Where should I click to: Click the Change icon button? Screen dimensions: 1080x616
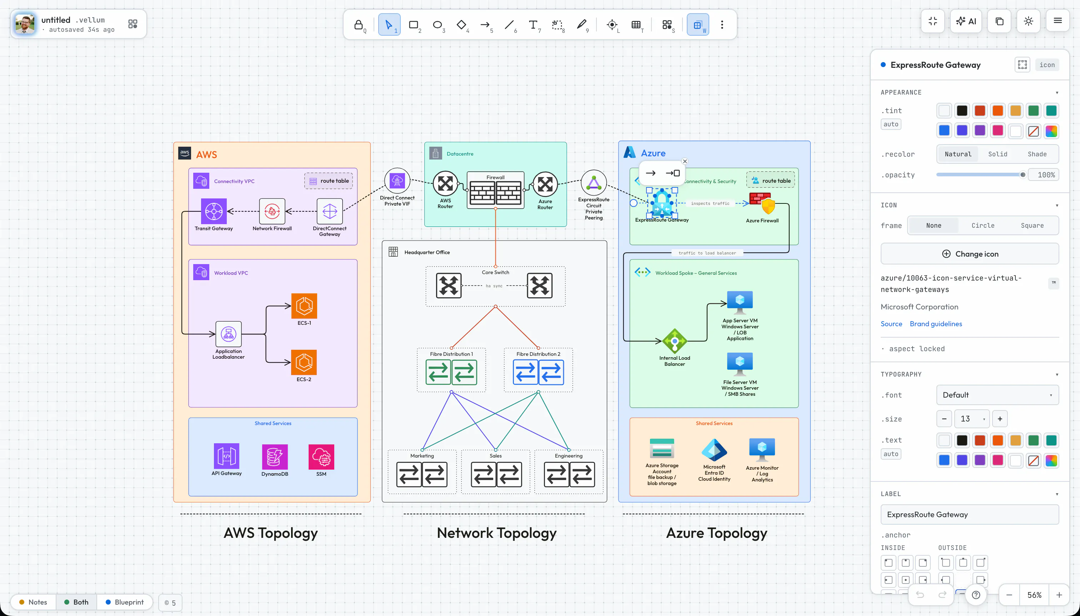tap(970, 254)
